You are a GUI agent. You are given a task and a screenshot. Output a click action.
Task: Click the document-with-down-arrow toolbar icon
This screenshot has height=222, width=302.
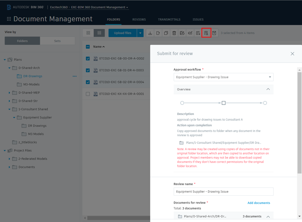coord(198,33)
